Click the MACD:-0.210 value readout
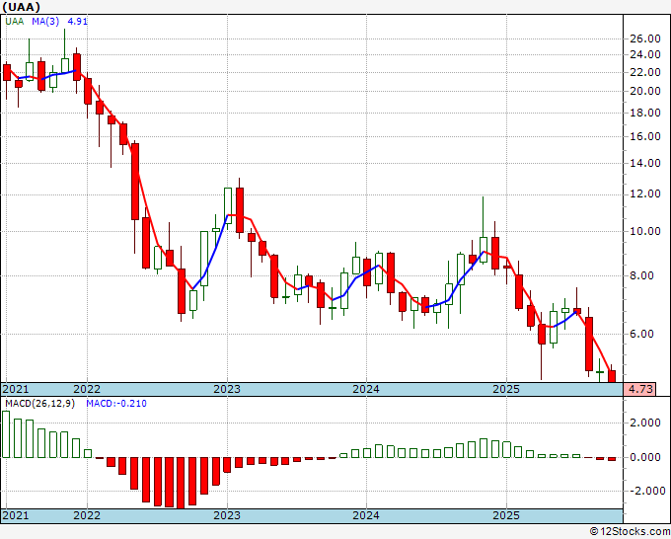Image resolution: width=671 pixels, height=539 pixels. [x=116, y=404]
